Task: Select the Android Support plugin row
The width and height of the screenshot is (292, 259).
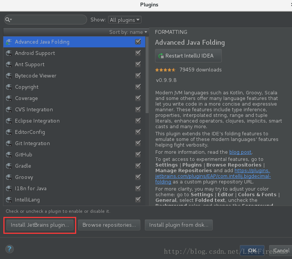Action: tap(74, 53)
